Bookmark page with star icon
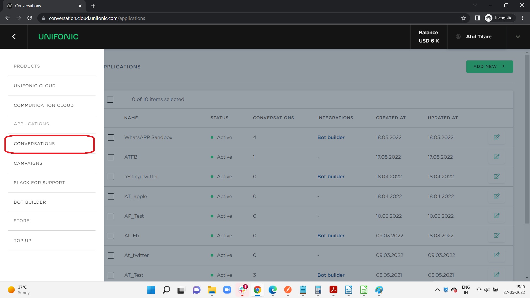This screenshot has height=298, width=530. 463,18
